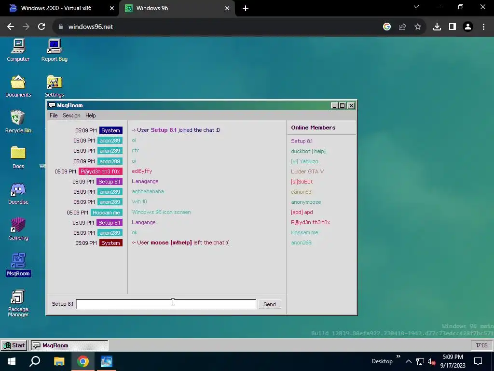Launch the Doordisc shortcut
The image size is (494, 371).
[x=18, y=193]
